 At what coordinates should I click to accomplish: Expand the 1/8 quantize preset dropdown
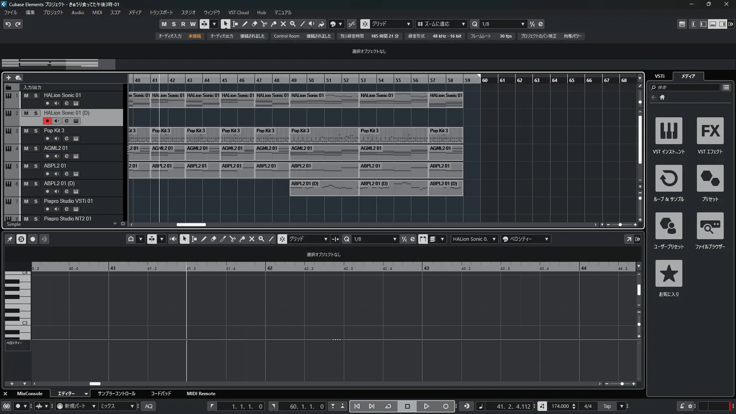522,24
